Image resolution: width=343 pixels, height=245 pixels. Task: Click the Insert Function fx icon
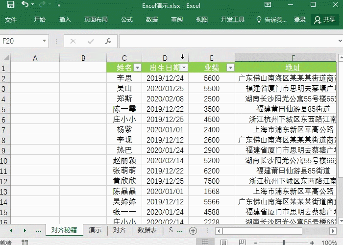point(108,41)
